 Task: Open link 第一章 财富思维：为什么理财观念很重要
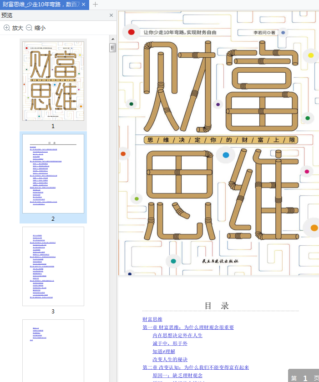(188, 327)
